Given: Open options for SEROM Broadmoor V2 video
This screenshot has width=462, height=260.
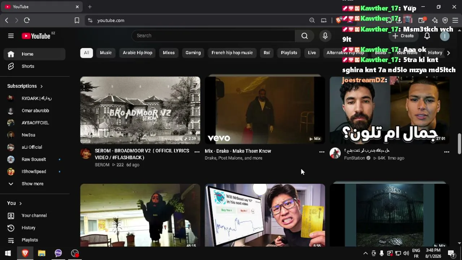Looking at the screenshot, I should (197, 152).
